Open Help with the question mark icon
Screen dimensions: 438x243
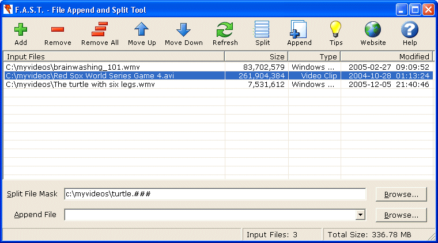410,30
